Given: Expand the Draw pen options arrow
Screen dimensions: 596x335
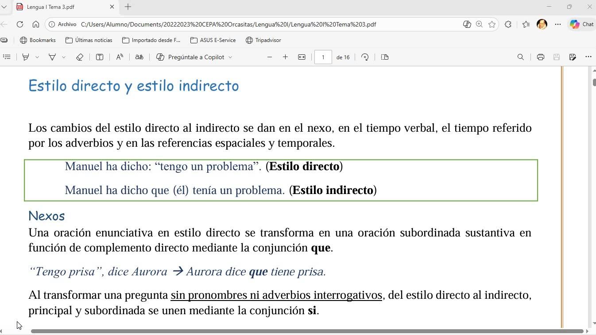Looking at the screenshot, I should pyautogui.click(x=64, y=57).
